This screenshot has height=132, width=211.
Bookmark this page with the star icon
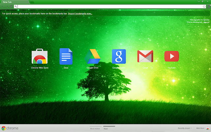tap(204, 7)
